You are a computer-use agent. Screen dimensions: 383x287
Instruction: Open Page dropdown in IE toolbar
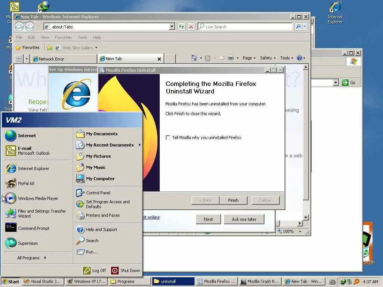point(249,58)
